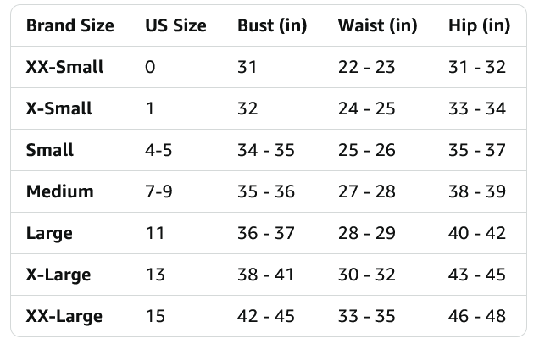Select the X-Small row label
Image resolution: width=539 pixels, height=344 pixels.
59,108
